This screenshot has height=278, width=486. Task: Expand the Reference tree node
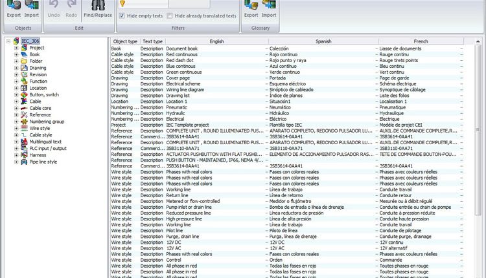point(16,115)
